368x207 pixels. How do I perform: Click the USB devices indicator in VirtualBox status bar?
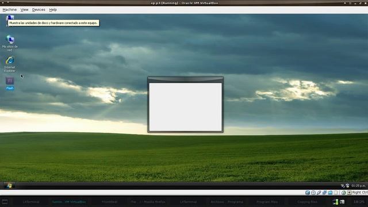coord(319,193)
